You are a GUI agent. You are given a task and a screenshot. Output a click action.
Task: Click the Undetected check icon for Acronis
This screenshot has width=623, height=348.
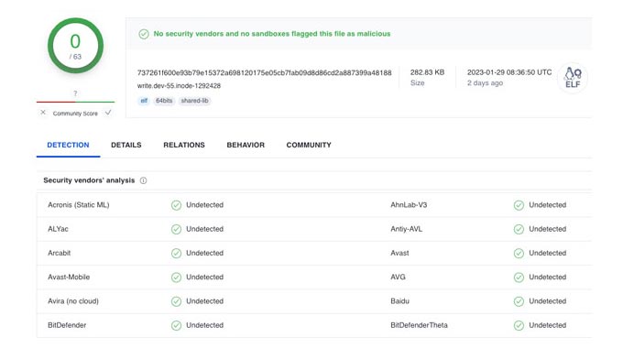pos(176,205)
